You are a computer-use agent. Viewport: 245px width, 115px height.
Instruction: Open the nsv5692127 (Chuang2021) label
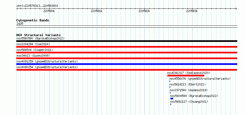(189, 102)
